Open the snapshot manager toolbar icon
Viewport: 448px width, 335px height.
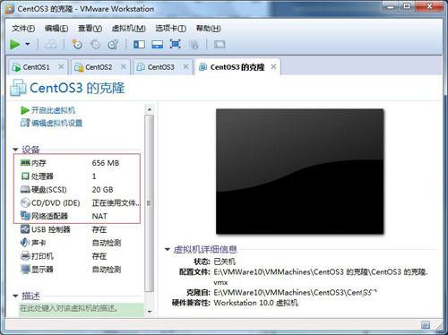113,45
